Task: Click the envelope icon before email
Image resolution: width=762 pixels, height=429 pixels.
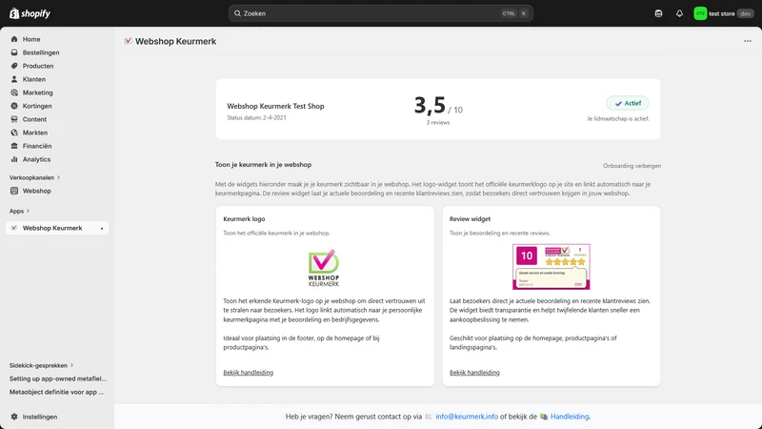Action: 429,417
